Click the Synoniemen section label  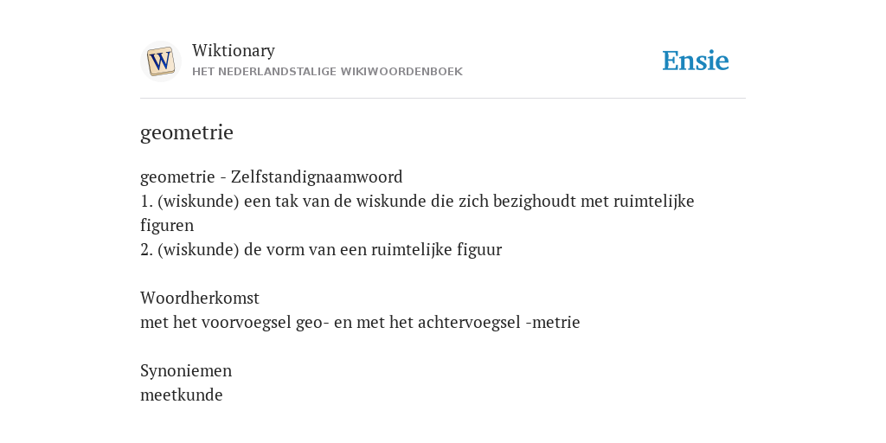186,370
